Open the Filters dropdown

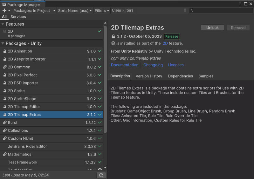102,11
